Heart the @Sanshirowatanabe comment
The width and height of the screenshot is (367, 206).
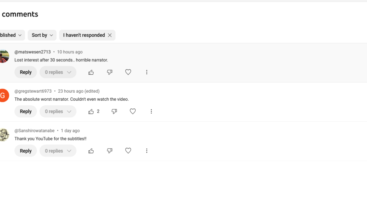[128, 151]
